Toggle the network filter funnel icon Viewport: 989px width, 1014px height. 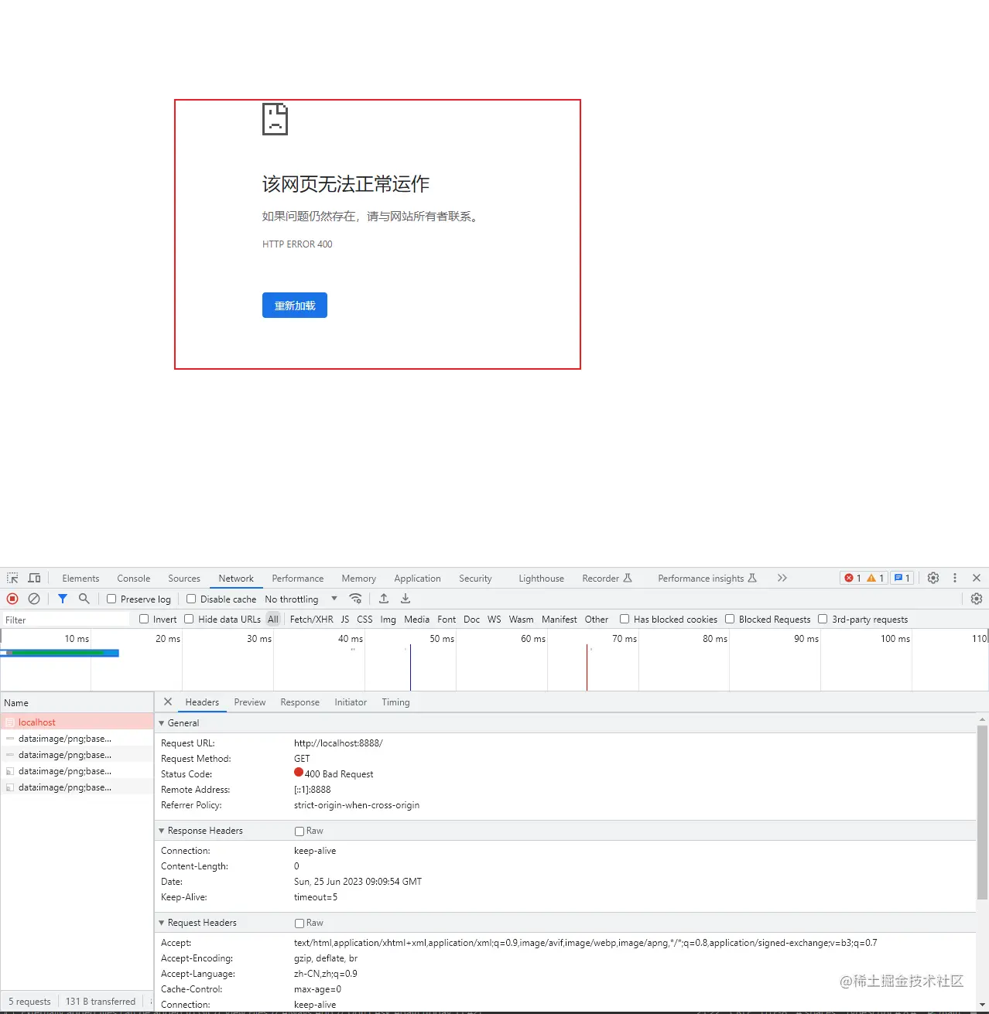coord(63,599)
